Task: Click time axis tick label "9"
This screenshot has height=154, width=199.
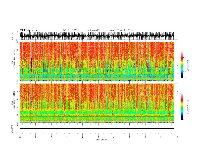Action: coord(161,137)
